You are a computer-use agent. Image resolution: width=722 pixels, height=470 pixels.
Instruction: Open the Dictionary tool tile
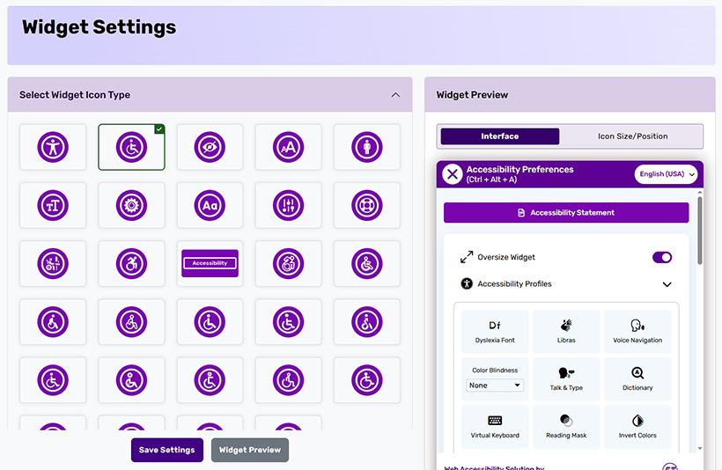[x=637, y=378]
